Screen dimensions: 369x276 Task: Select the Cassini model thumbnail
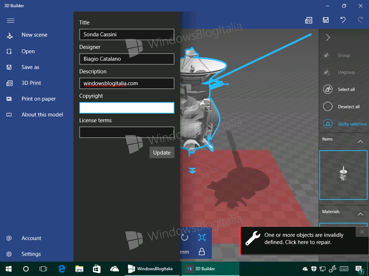[x=343, y=175]
